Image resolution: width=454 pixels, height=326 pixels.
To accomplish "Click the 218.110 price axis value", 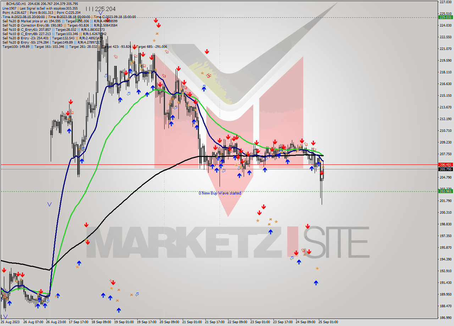I will [445, 72].
